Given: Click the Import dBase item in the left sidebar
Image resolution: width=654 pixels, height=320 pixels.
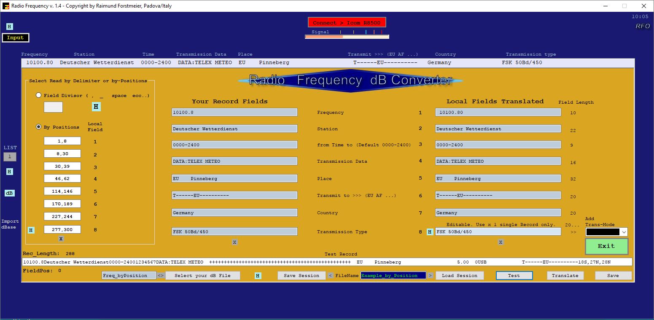Looking at the screenshot, I should coord(9,223).
